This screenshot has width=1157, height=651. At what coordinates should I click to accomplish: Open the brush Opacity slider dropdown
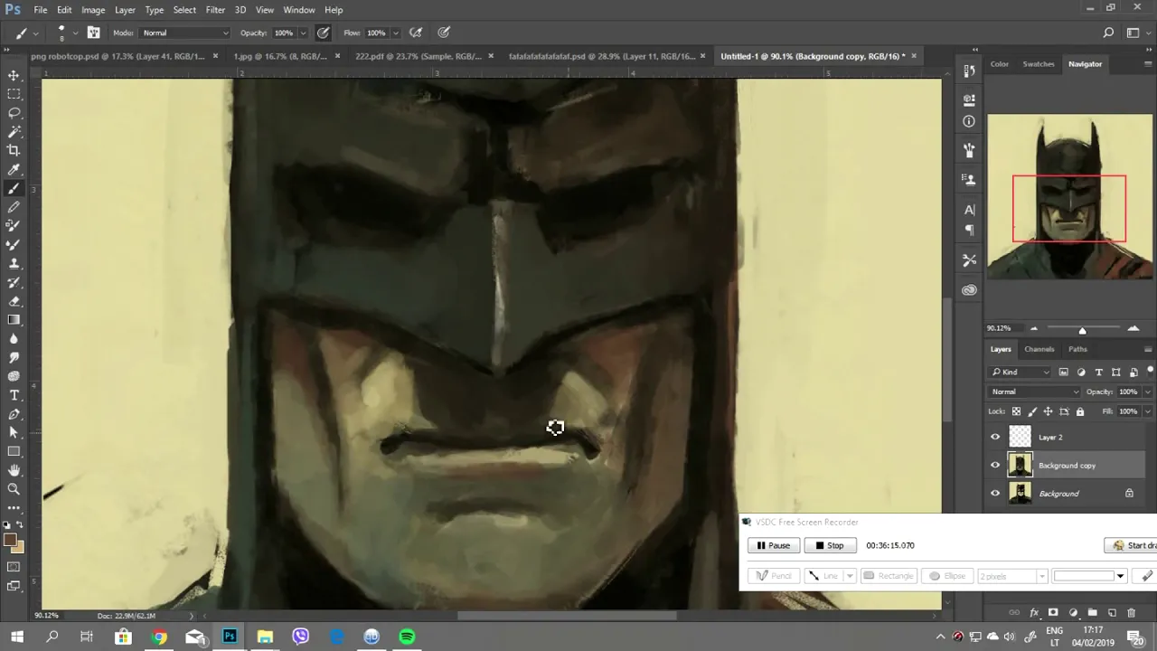tap(303, 33)
